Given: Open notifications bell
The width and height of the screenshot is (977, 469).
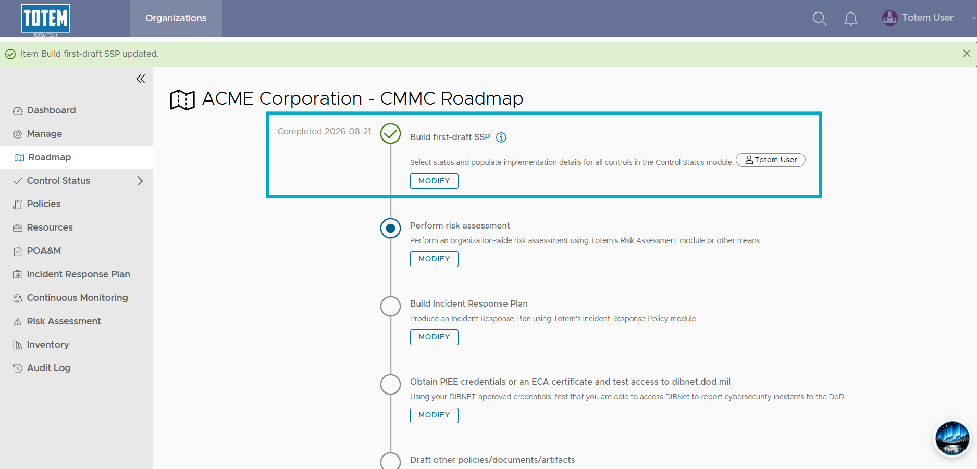Looking at the screenshot, I should (850, 19).
